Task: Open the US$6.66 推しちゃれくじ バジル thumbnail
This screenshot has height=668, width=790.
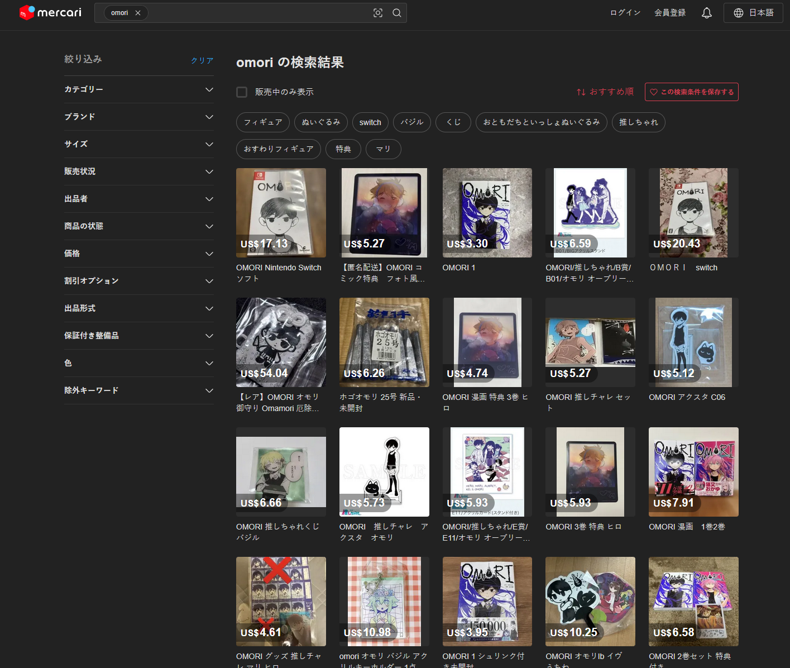Action: [281, 472]
